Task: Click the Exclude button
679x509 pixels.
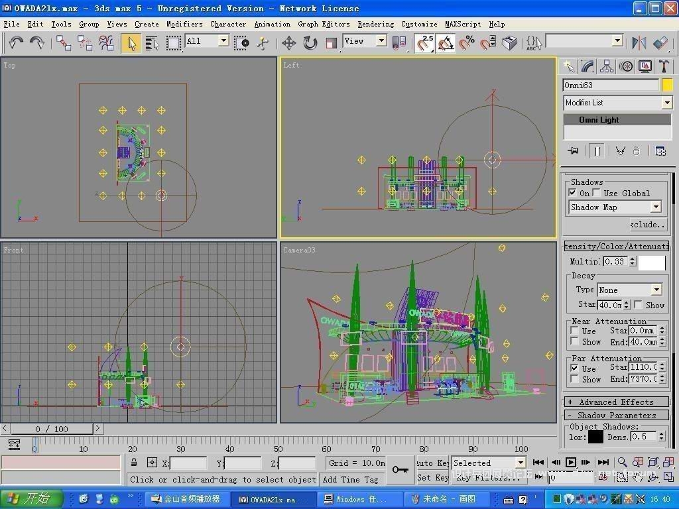Action: 648,224
